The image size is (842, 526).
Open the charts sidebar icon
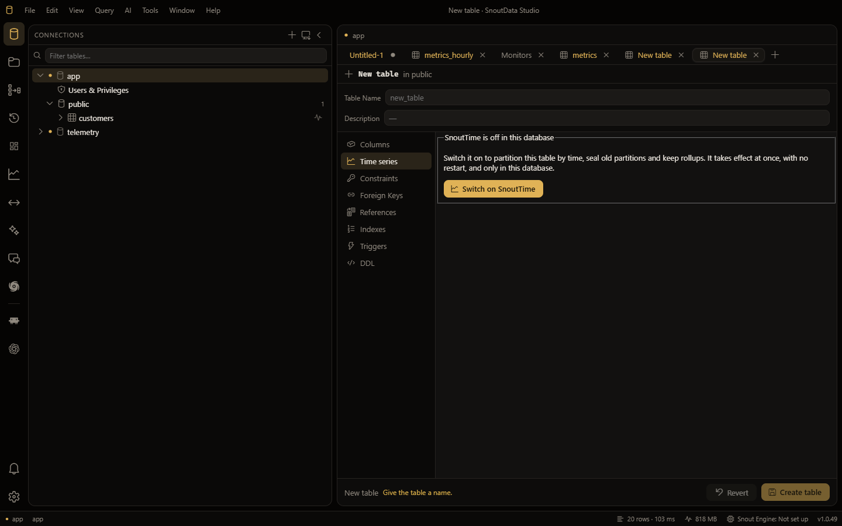[x=14, y=174]
